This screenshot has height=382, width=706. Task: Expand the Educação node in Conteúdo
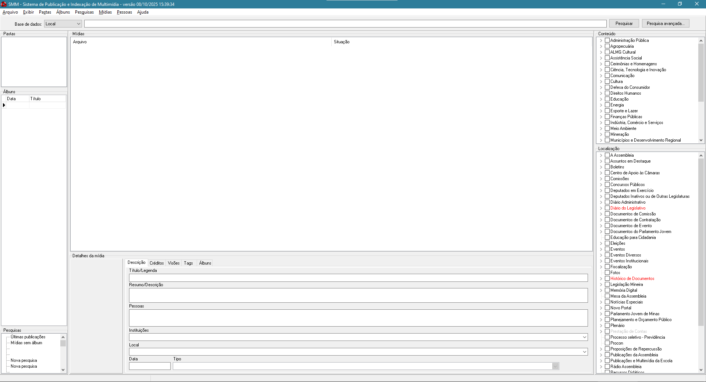coord(601,99)
